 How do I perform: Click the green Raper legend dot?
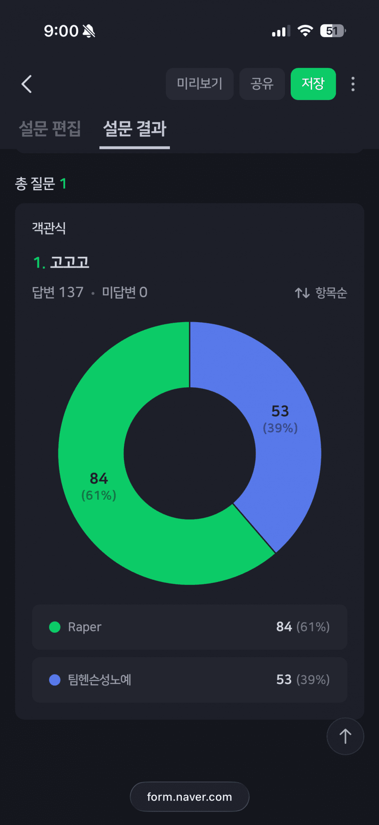point(55,627)
